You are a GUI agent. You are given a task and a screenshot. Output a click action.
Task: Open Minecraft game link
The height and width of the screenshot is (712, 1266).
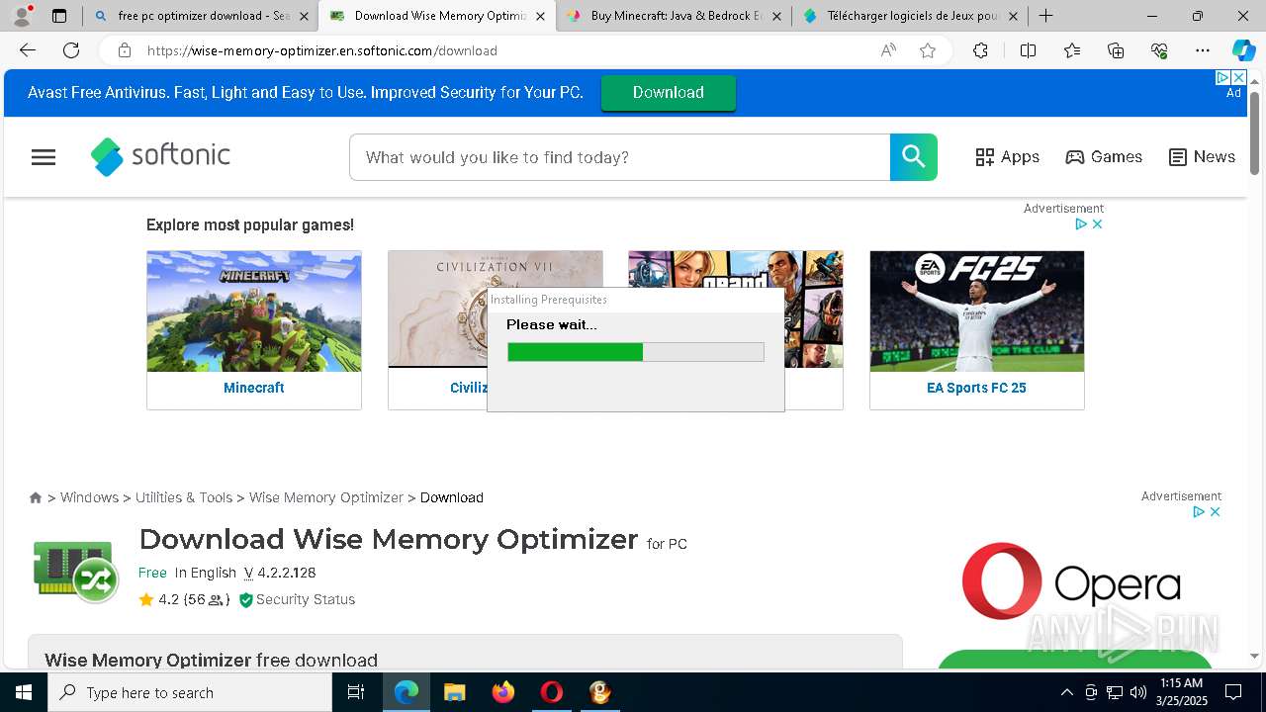tap(254, 388)
